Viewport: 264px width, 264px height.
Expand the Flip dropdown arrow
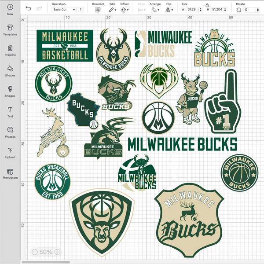(172, 10)
